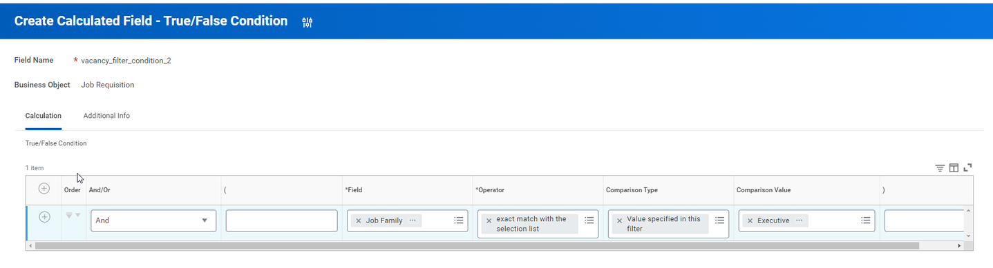Remove the Value specified in this filter selection
The width and height of the screenshot is (993, 268).
pos(619,220)
